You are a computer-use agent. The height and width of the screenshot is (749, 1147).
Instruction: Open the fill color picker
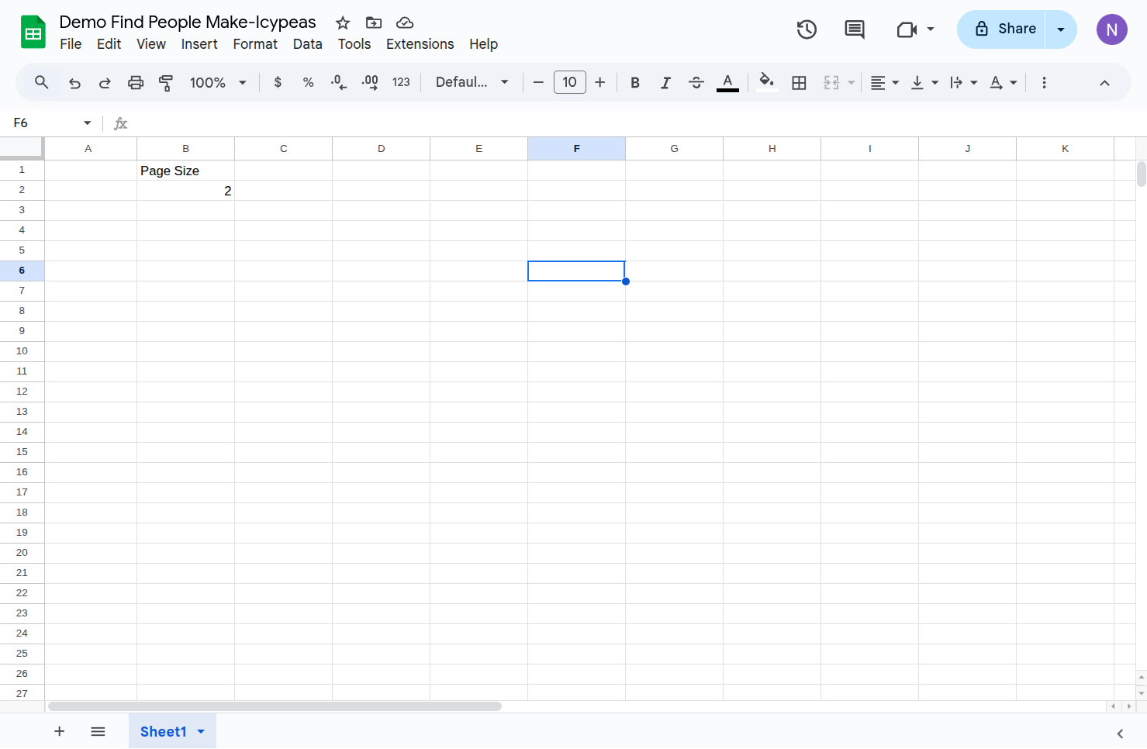pyautogui.click(x=767, y=82)
